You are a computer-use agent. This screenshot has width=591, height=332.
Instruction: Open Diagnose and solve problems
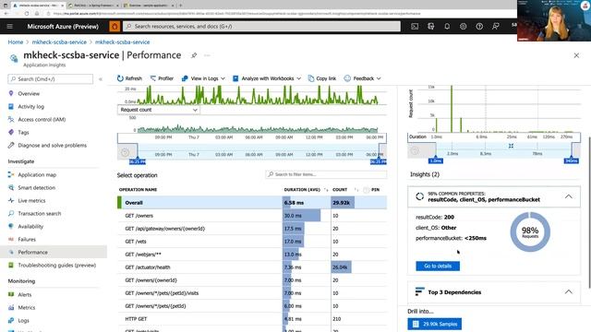tap(52, 146)
